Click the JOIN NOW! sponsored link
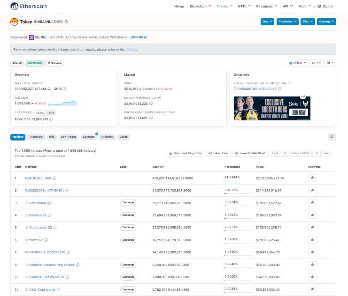348x296 pixels. [139, 37]
